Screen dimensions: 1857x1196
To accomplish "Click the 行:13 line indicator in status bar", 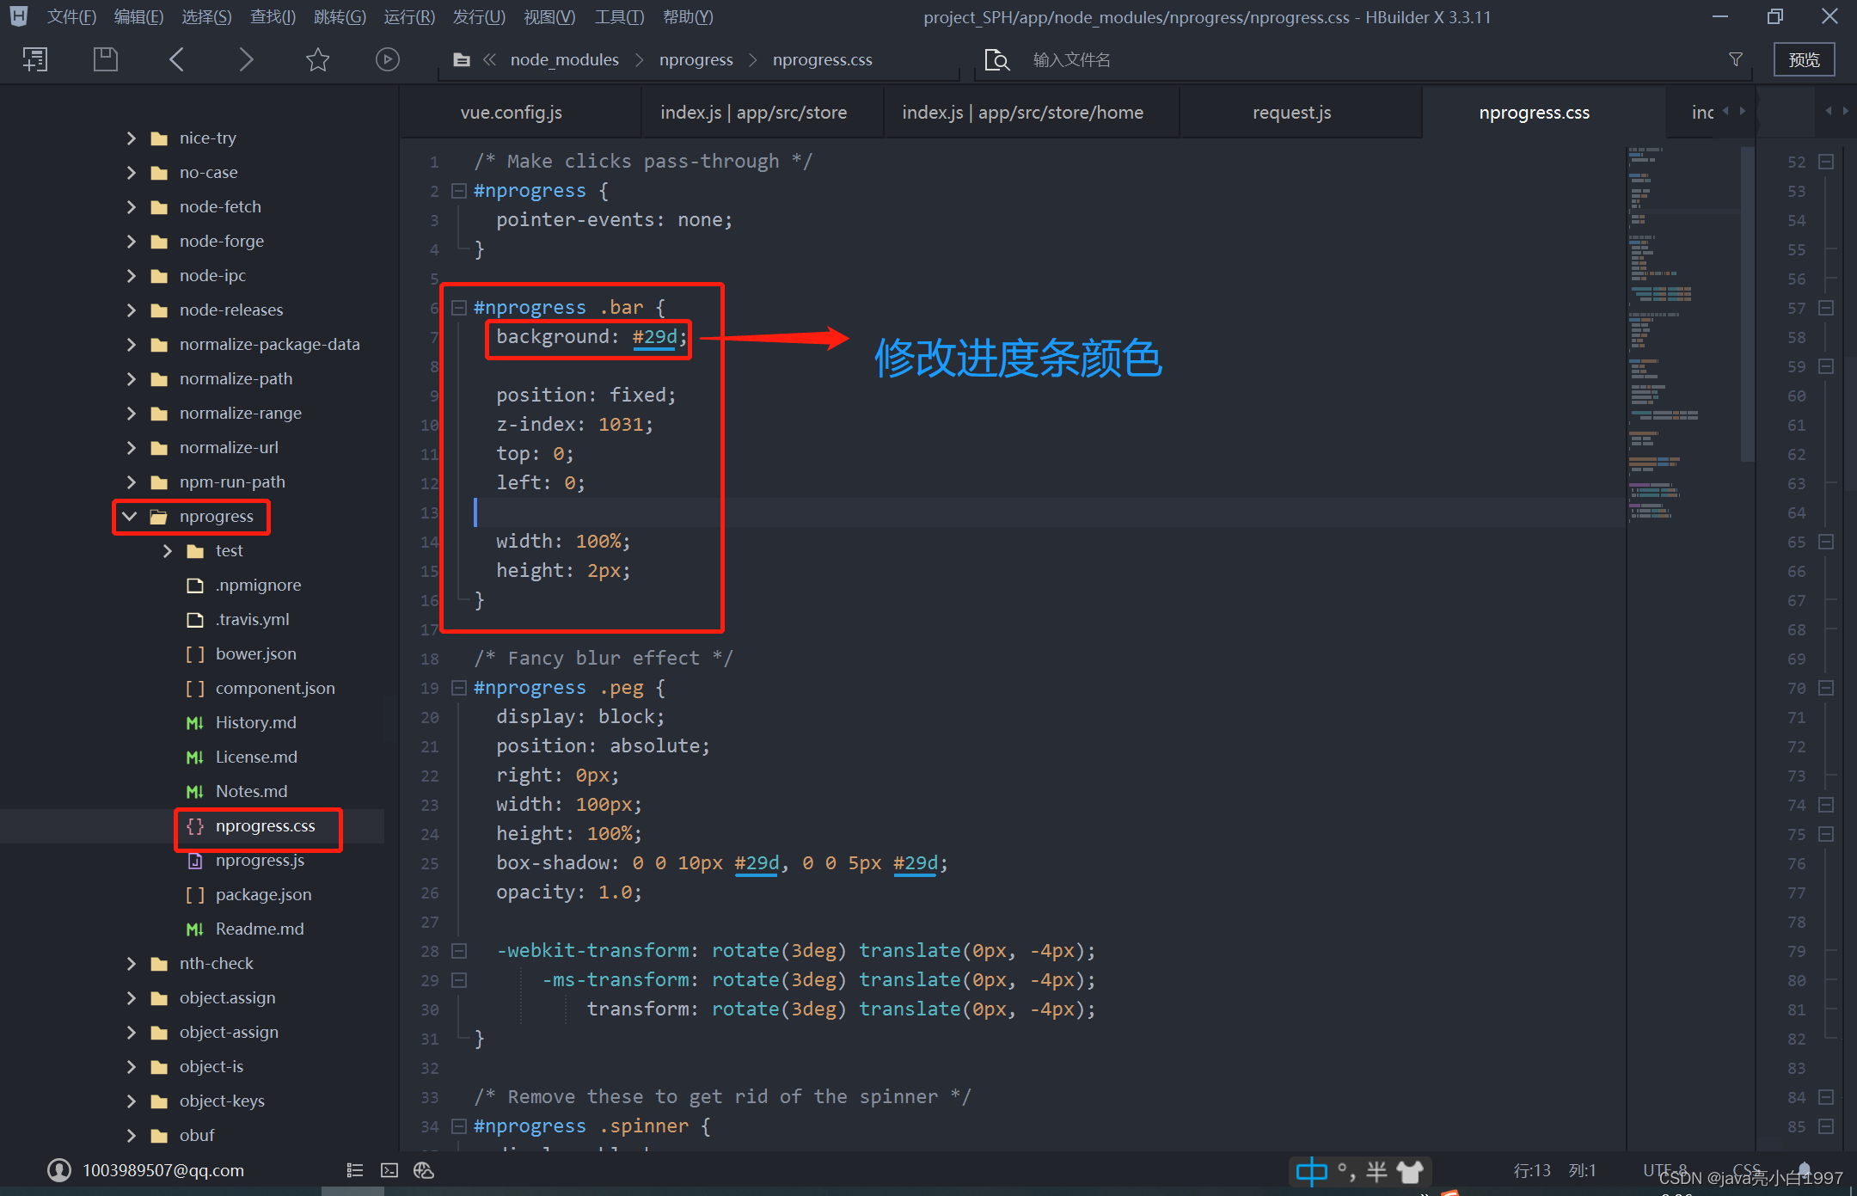I will click(x=1531, y=1170).
